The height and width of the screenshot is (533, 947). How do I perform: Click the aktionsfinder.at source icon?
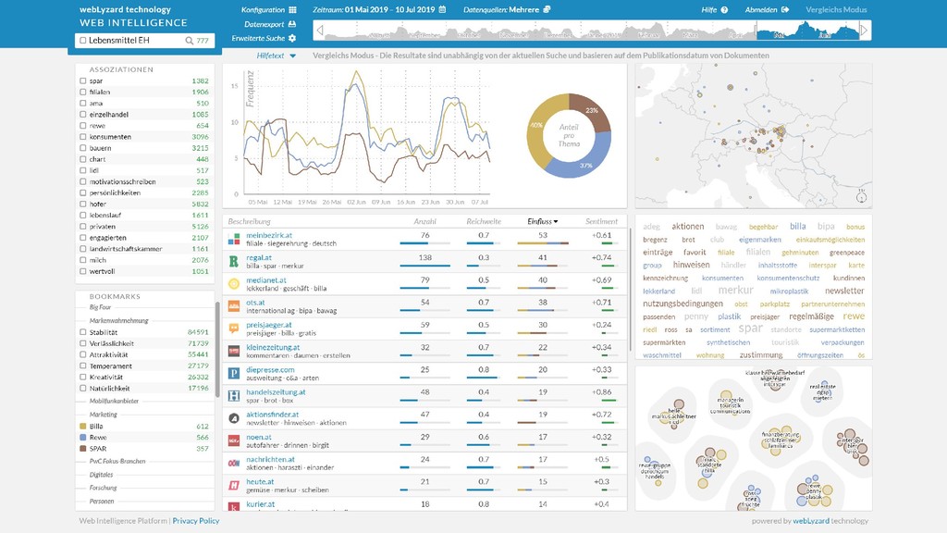click(234, 418)
